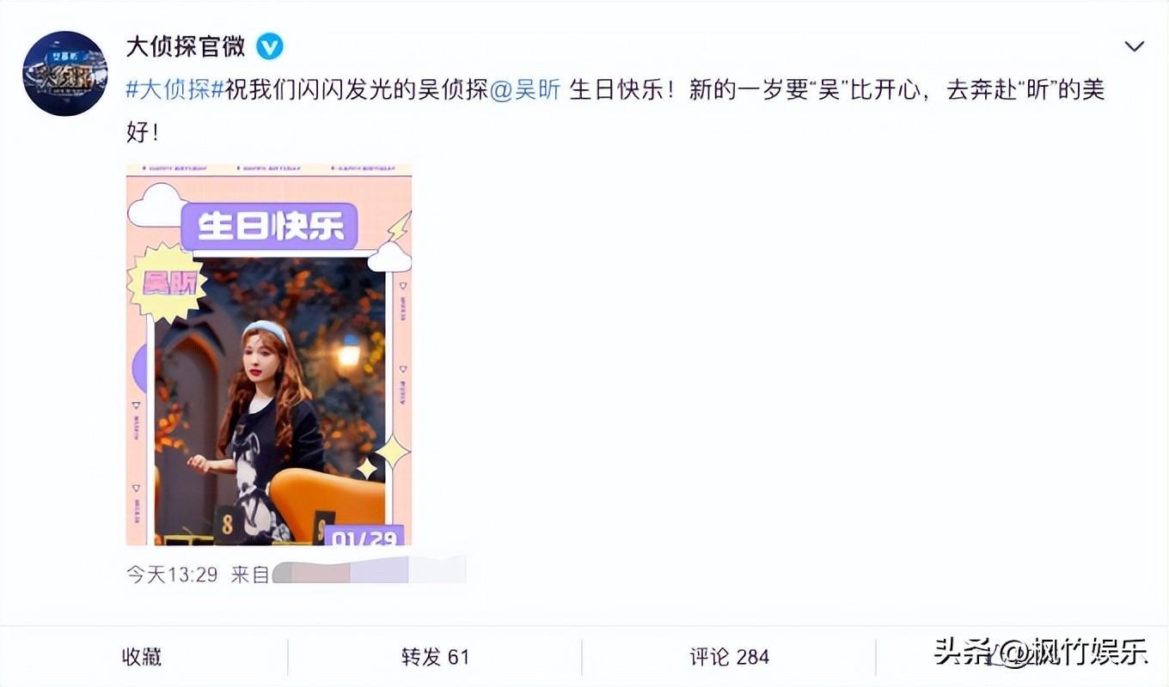
Task: Select 收藏 to bookmark the post
Action: [142, 657]
